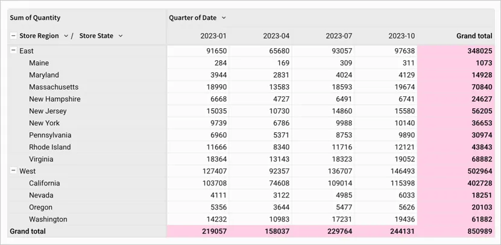The width and height of the screenshot is (501, 245).
Task: Click Maine 2023-04 cell 169
Action: pyautogui.click(x=260, y=63)
